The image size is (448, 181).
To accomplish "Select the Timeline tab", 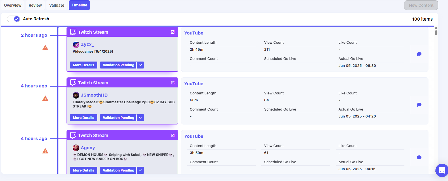I will click(79, 5).
